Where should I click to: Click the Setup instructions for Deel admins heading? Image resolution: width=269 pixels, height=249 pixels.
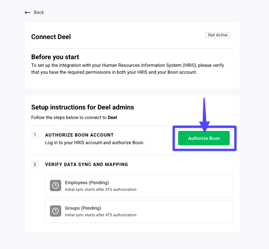[83, 107]
